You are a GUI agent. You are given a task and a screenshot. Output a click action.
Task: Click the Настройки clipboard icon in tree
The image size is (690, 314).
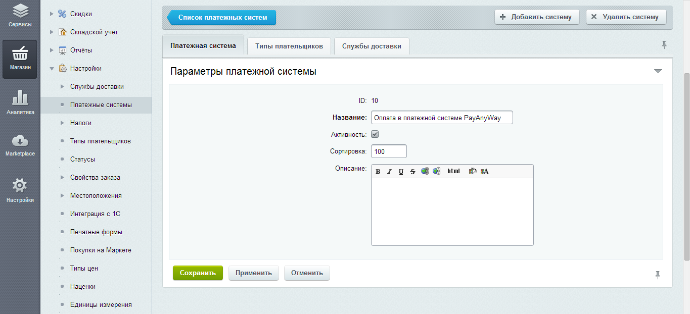63,68
